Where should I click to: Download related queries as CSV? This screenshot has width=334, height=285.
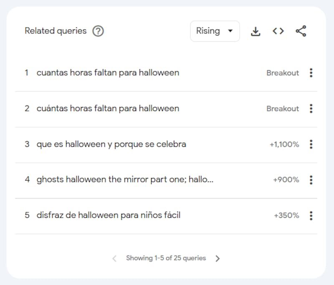[x=256, y=31]
